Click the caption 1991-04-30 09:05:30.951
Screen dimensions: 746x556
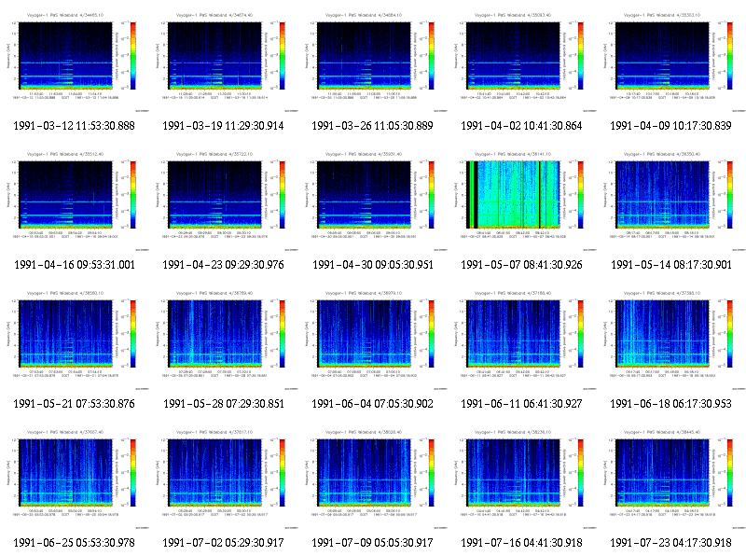[x=373, y=265]
